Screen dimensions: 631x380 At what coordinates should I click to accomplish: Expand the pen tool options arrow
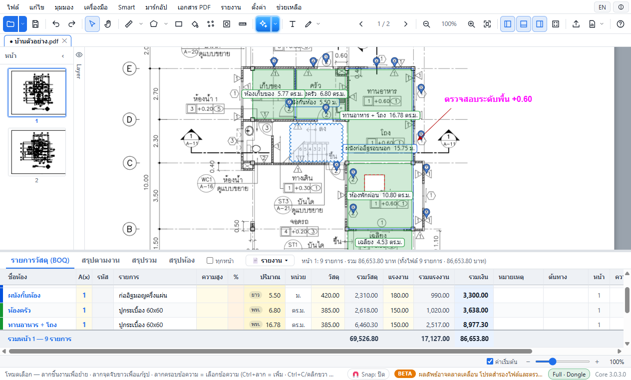click(x=318, y=24)
